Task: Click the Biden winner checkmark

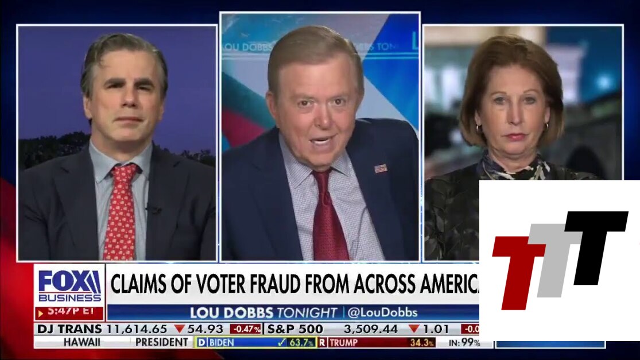Action: 281,342
